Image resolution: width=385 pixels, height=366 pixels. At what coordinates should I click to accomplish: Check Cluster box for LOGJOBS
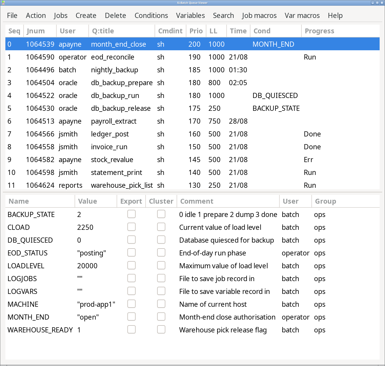pos(161,278)
